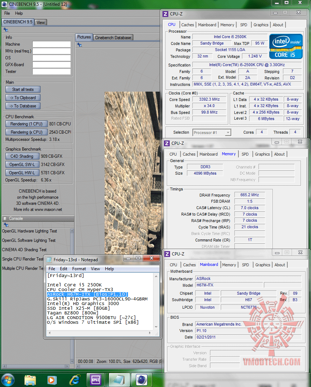Click the Nuvoton LPCIO field in CPU-Z

point(207,307)
